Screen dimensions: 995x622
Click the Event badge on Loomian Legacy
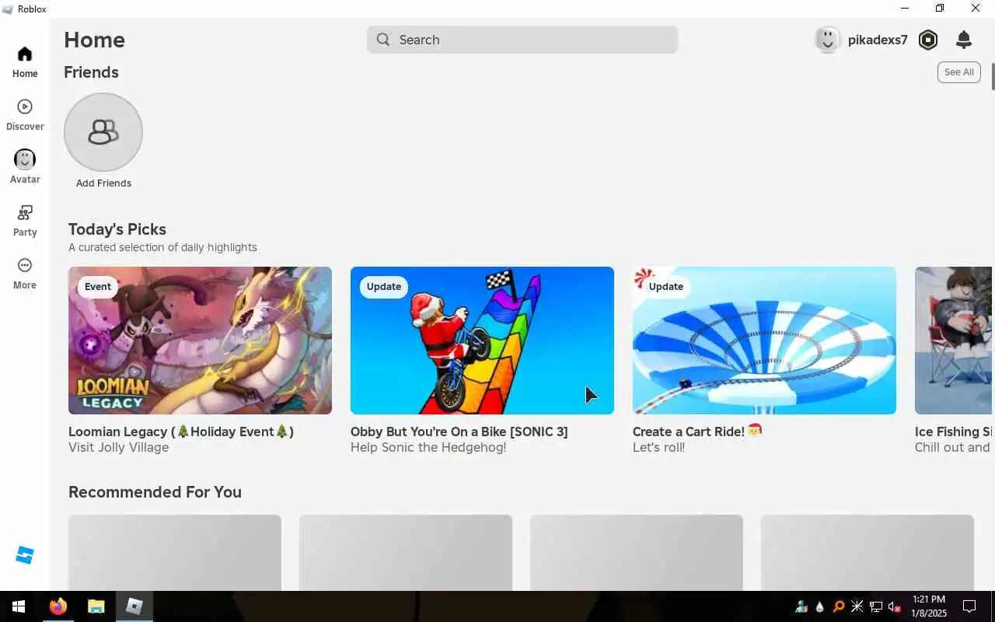click(98, 287)
